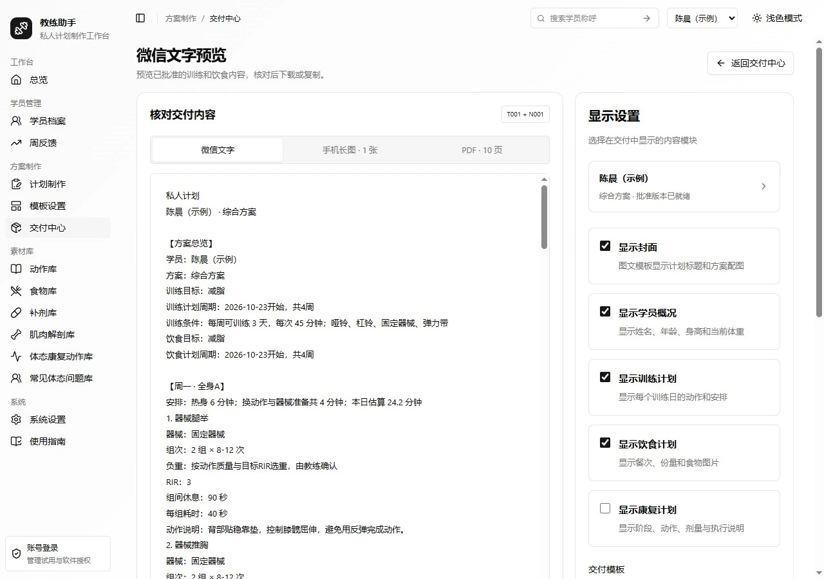Click the dumbbell app logo icon
This screenshot has height=579, width=824.
21,28
